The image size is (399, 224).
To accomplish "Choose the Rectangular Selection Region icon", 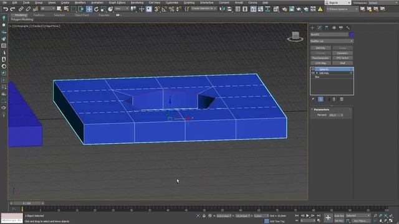I will (74, 9).
